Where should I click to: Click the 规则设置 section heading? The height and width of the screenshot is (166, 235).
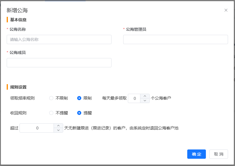pos(18,87)
